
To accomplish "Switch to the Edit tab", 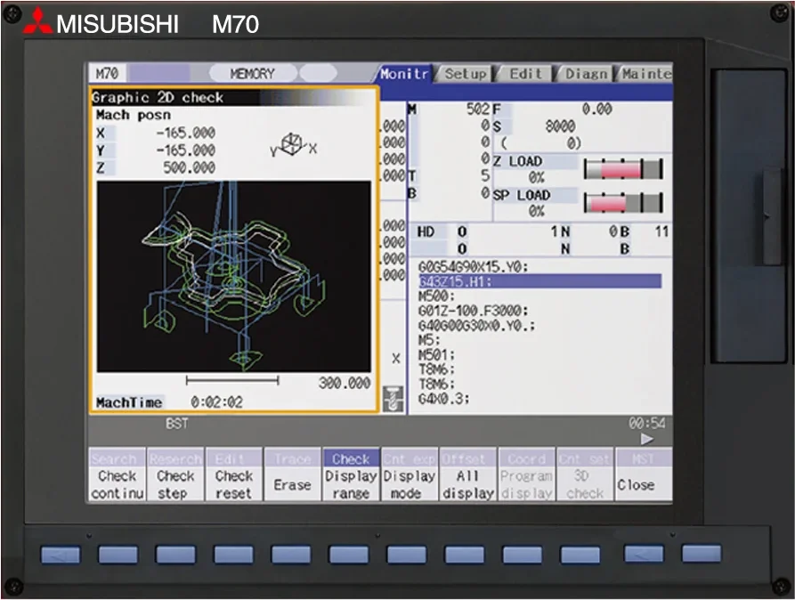I will click(x=526, y=74).
